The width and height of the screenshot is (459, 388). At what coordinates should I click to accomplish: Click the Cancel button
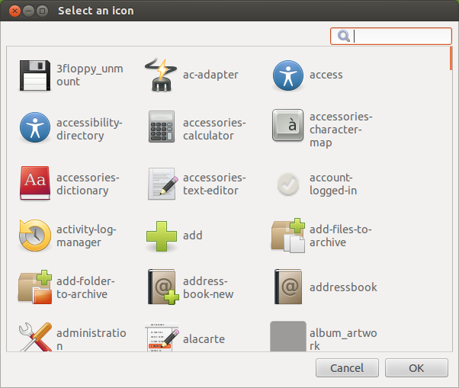(x=347, y=368)
